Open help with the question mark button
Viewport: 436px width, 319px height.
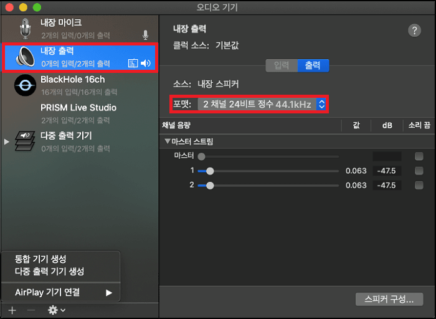point(414,31)
